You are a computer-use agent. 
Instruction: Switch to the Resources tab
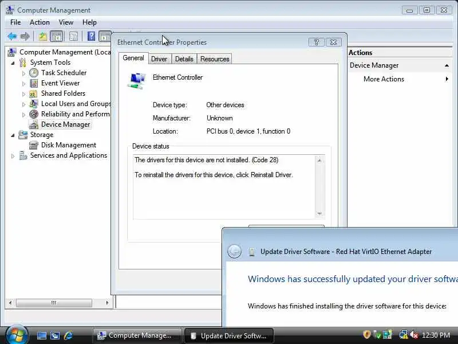click(x=215, y=59)
